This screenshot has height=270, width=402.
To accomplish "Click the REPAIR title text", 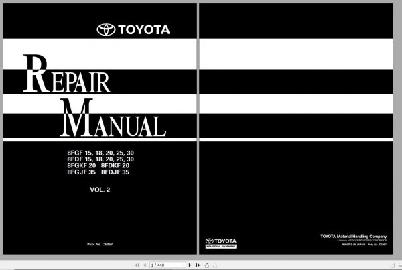I will [66, 74].
